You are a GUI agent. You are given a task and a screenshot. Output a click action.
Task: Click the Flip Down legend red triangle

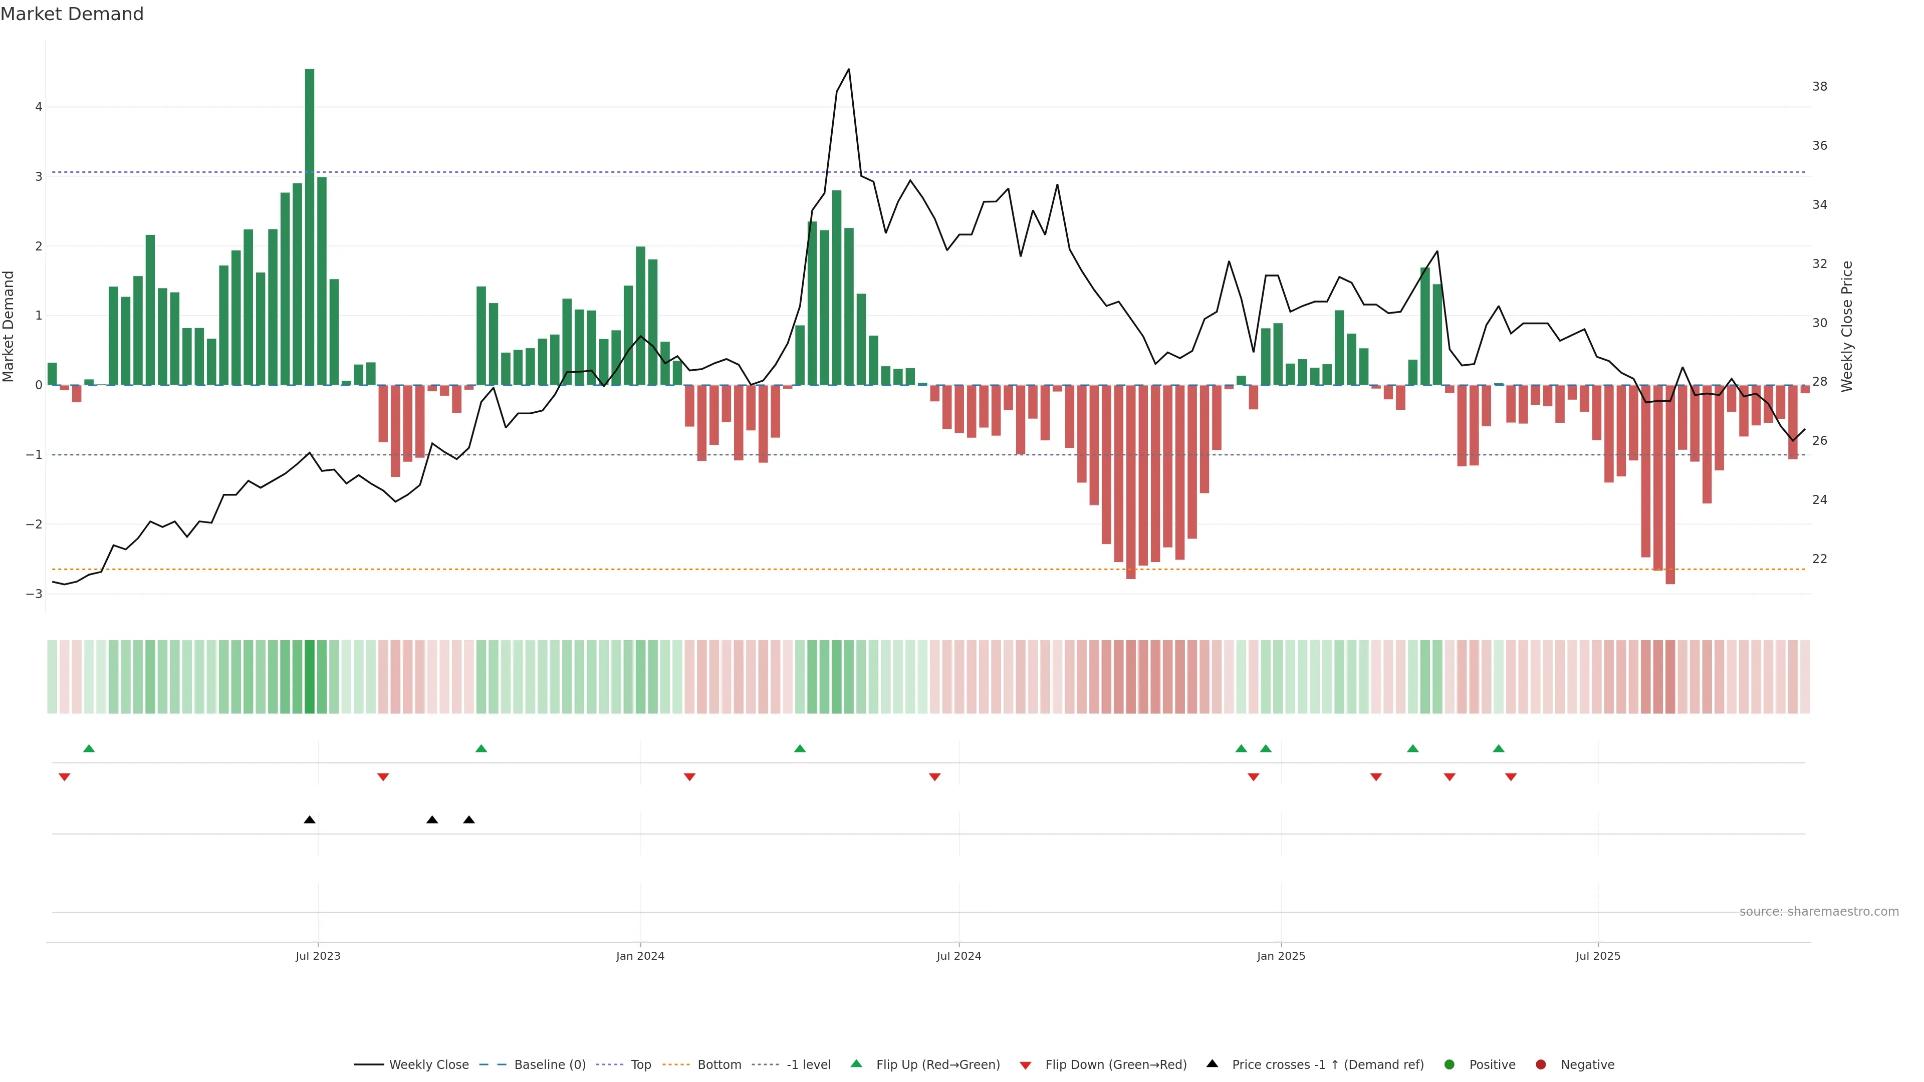[1026, 1065]
